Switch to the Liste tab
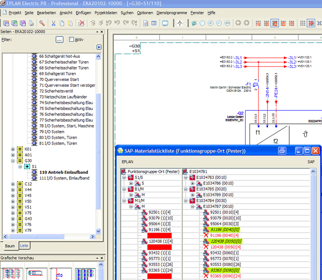 24,245
